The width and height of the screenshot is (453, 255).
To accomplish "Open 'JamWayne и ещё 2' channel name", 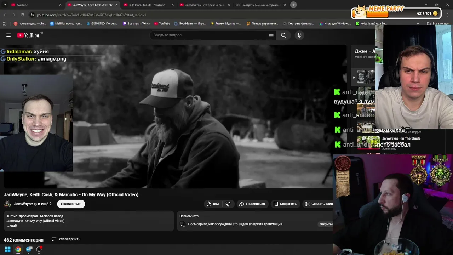I will pyautogui.click(x=33, y=204).
